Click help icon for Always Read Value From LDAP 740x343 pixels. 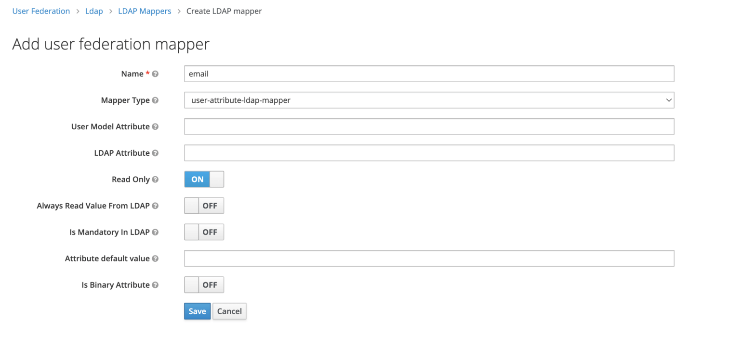155,206
